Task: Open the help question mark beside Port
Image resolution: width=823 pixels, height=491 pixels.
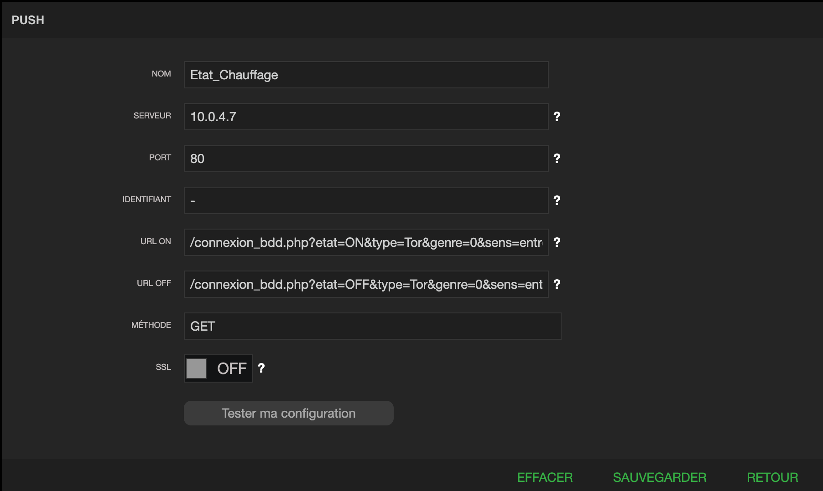Action: pos(557,159)
